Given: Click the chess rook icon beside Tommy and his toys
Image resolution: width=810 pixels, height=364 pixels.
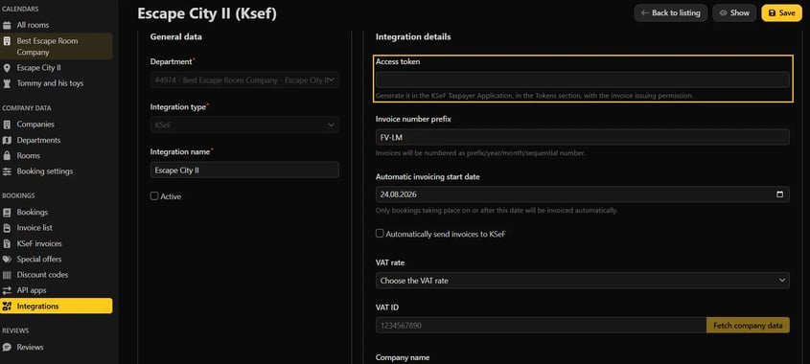Looking at the screenshot, I should point(8,83).
